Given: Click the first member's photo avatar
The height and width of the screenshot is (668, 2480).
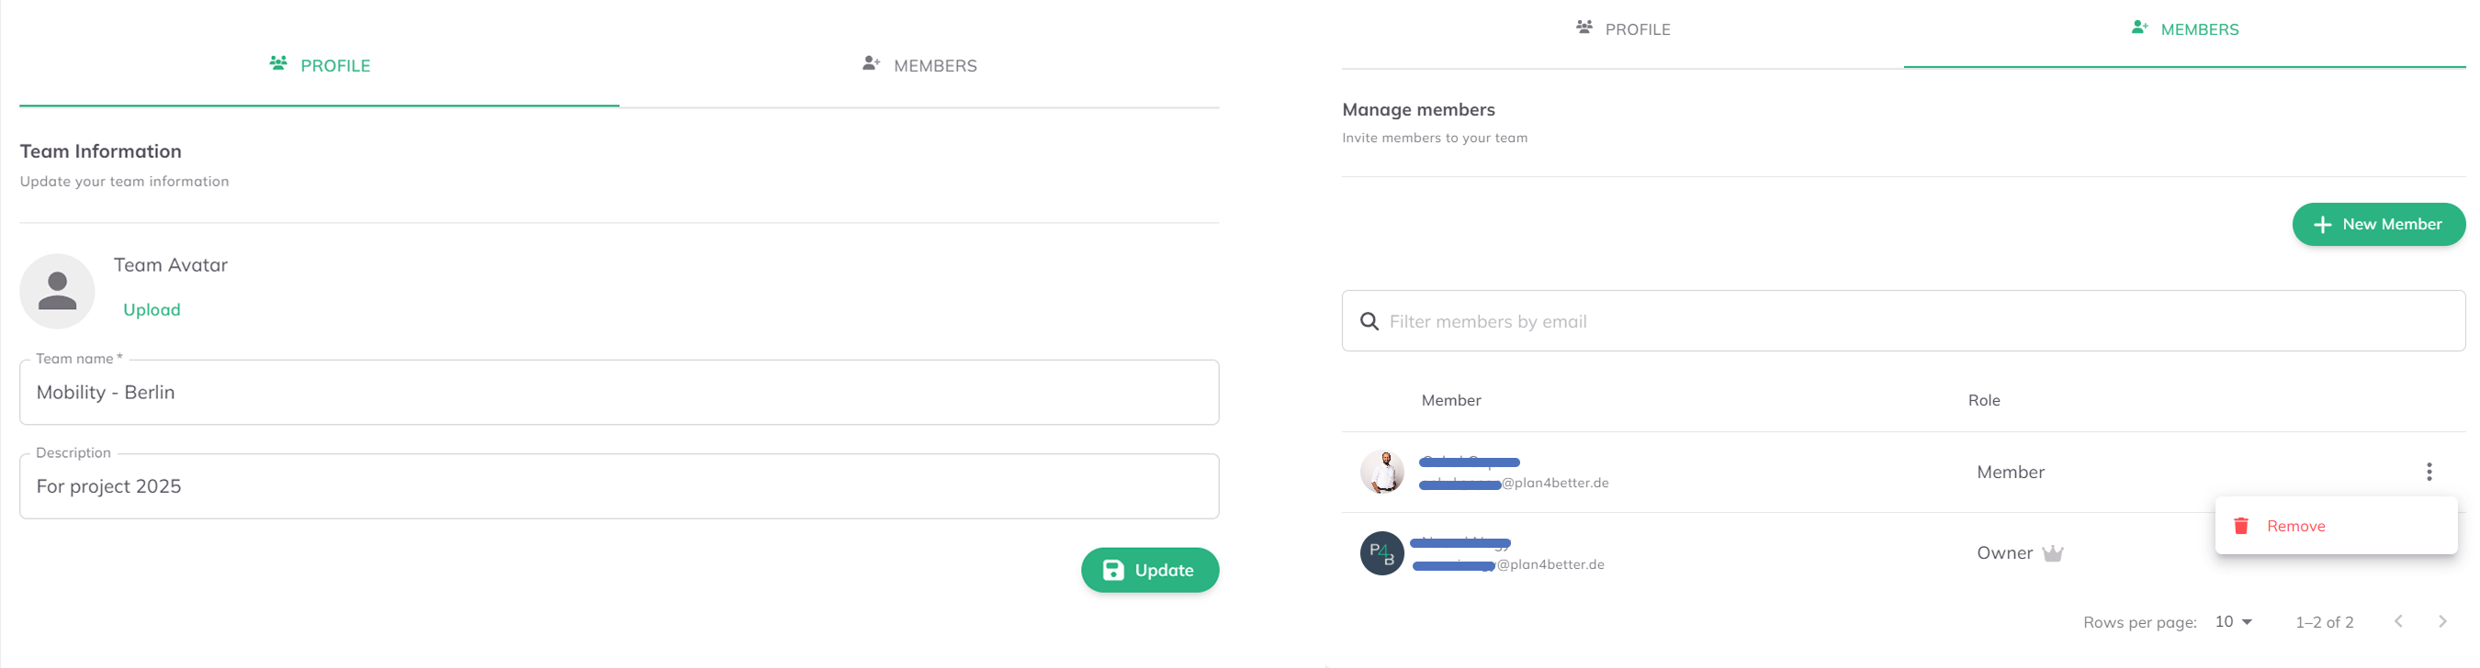Looking at the screenshot, I should pyautogui.click(x=1381, y=472).
